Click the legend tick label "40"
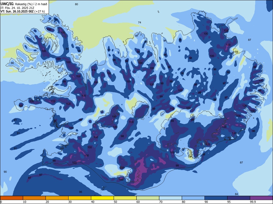Screen dimensions: 273x204 click(x=93, y=202)
